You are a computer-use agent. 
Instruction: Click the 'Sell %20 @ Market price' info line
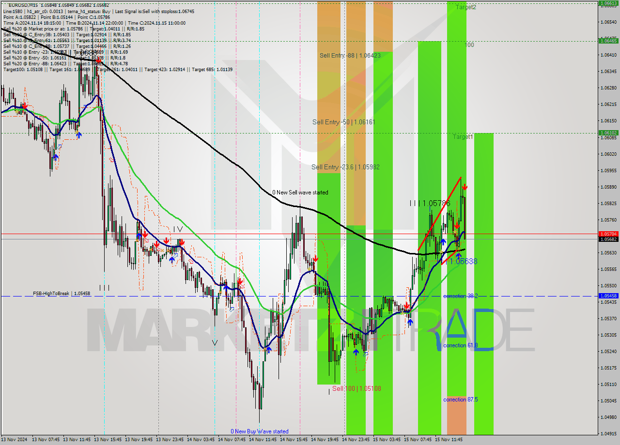tap(74, 29)
